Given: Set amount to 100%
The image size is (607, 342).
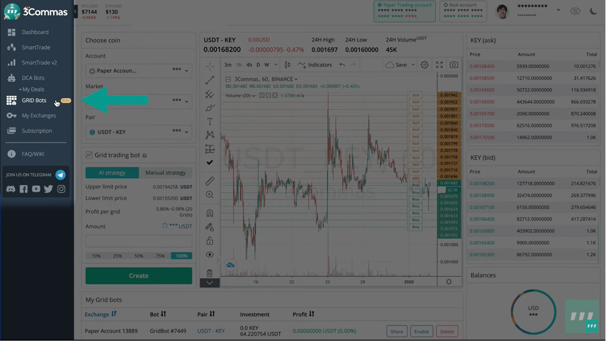Looking at the screenshot, I should [x=182, y=256].
